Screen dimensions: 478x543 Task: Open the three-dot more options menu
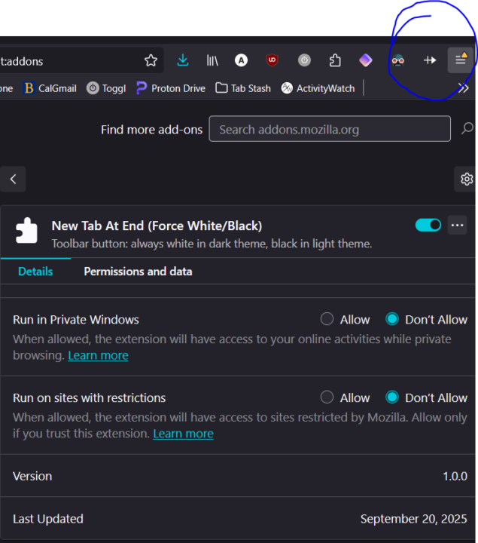click(x=457, y=225)
